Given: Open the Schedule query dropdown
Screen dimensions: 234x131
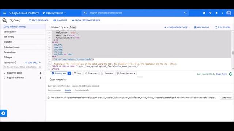Looking at the screenshot, I should point(126,74).
